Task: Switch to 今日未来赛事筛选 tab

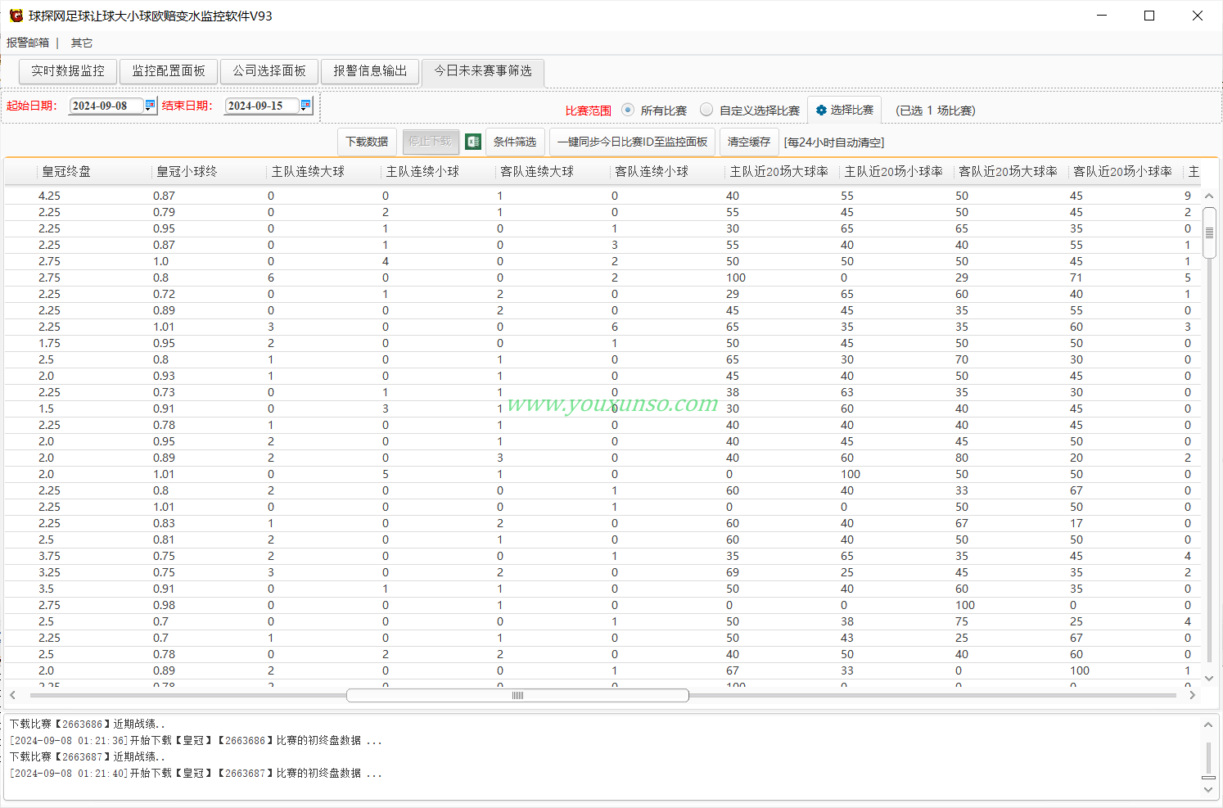Action: (483, 71)
